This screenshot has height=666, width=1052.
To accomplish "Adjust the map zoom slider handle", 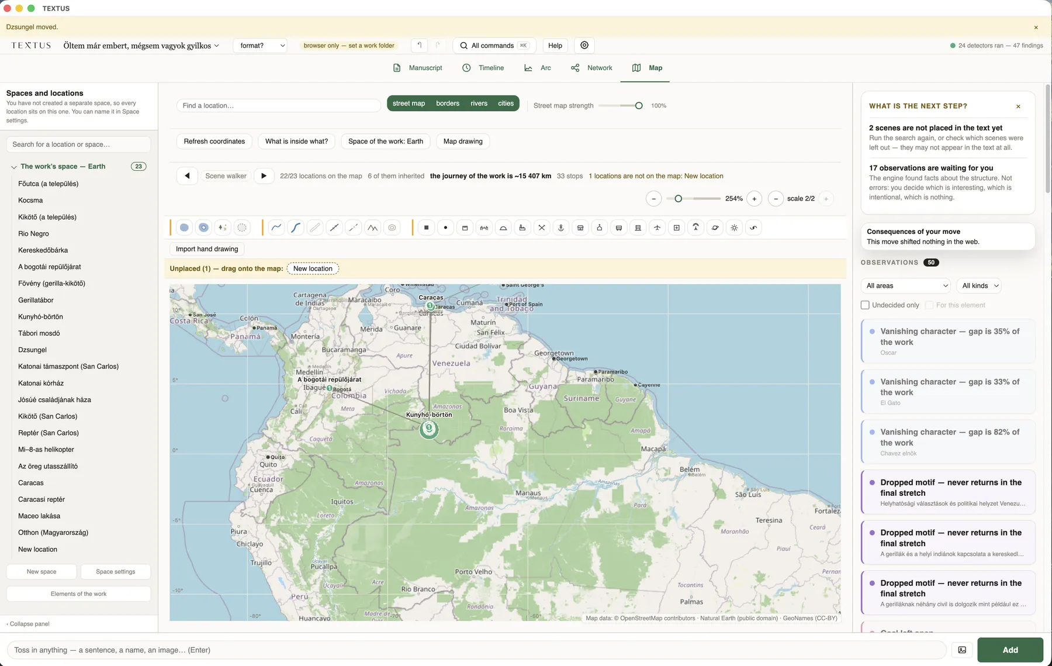I will tap(678, 199).
